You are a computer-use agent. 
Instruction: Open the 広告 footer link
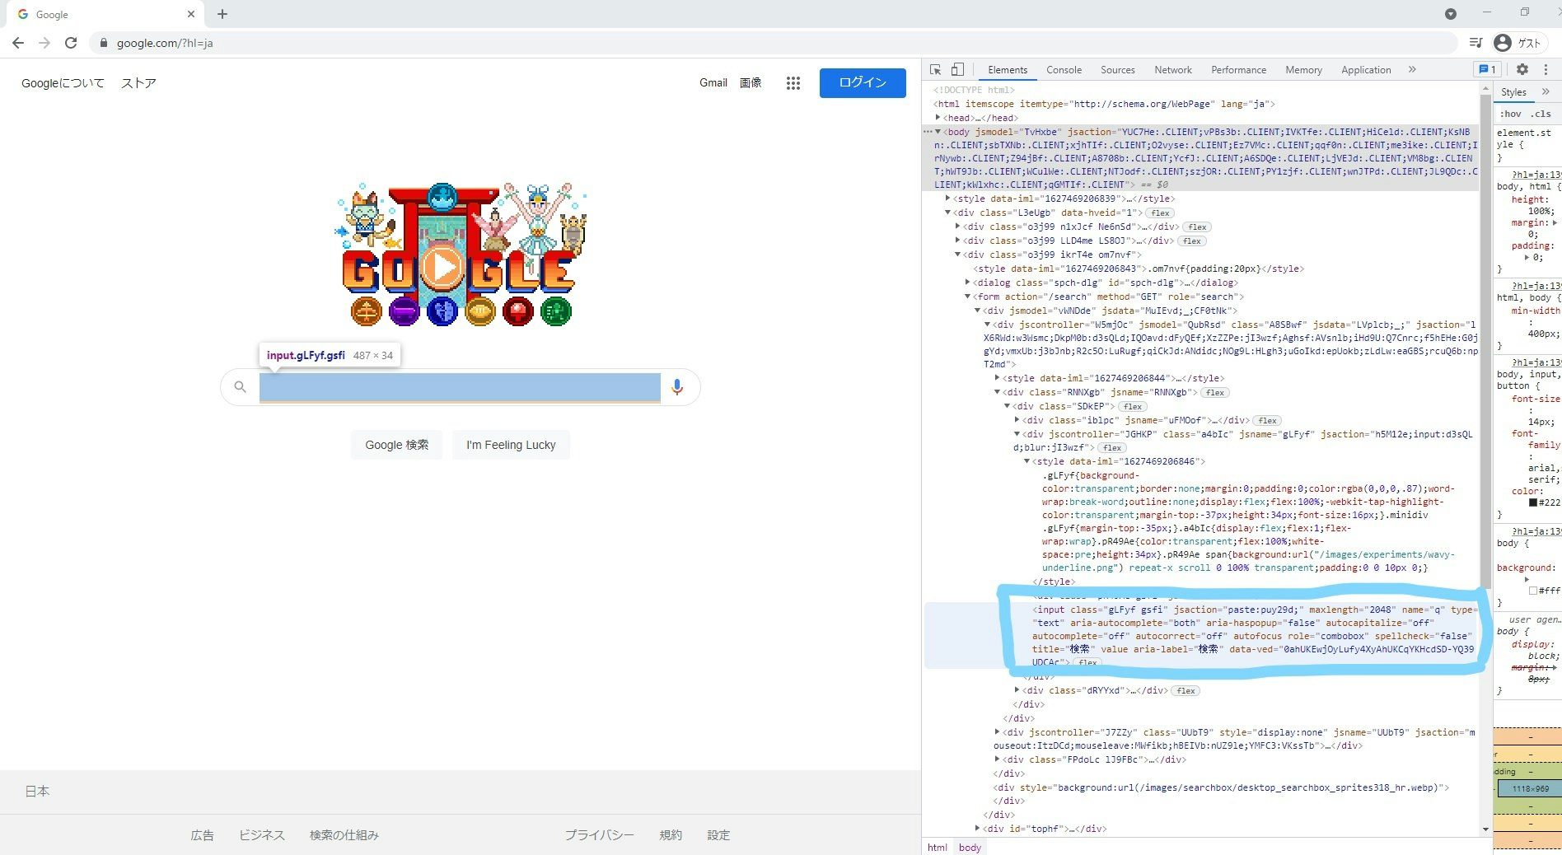pyautogui.click(x=202, y=835)
